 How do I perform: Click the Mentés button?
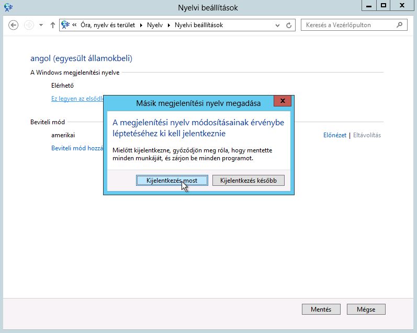[321, 309]
